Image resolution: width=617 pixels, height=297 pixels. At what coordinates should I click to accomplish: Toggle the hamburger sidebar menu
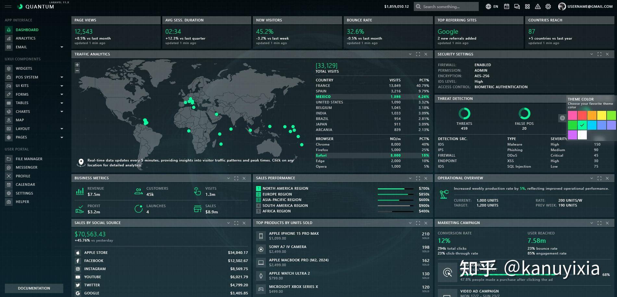click(8, 6)
